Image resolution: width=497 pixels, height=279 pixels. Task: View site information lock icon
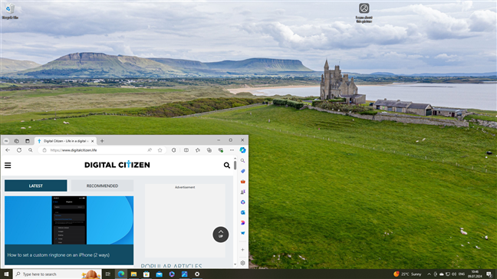coord(44,150)
